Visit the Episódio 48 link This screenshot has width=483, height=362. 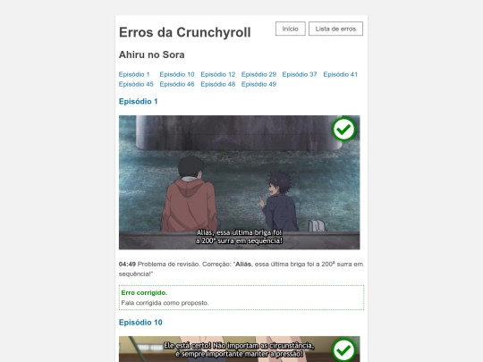[x=217, y=84]
